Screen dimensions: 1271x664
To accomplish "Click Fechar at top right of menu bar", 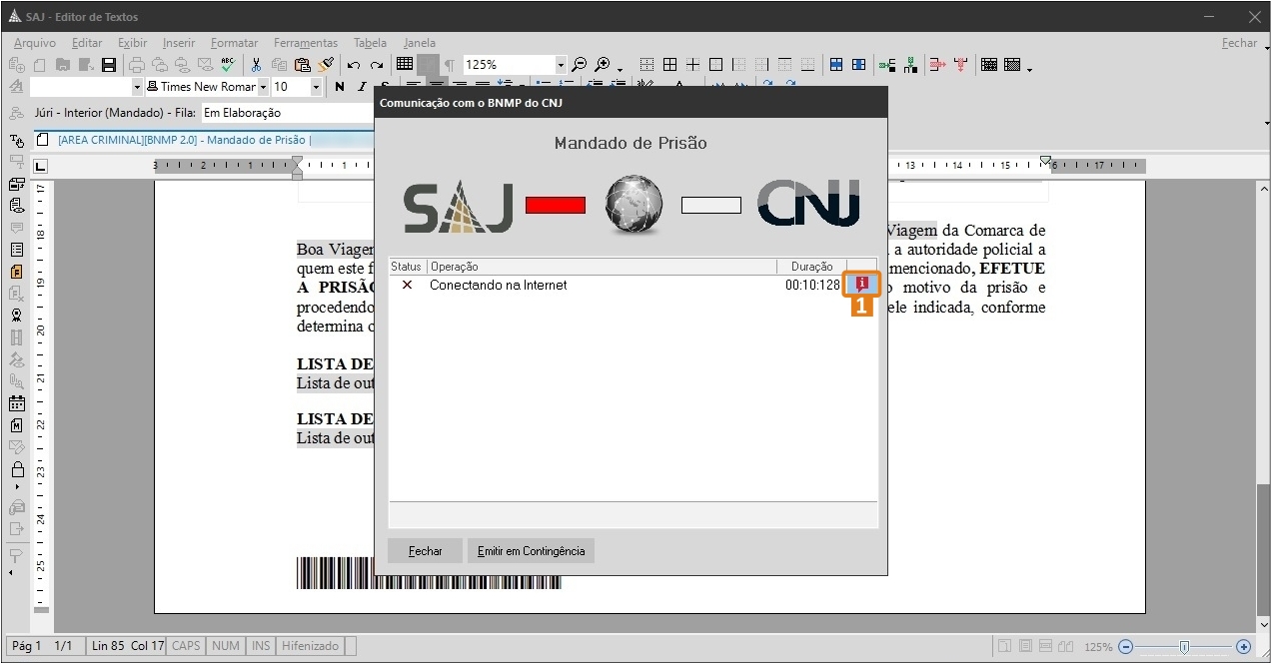I will pyautogui.click(x=1239, y=43).
